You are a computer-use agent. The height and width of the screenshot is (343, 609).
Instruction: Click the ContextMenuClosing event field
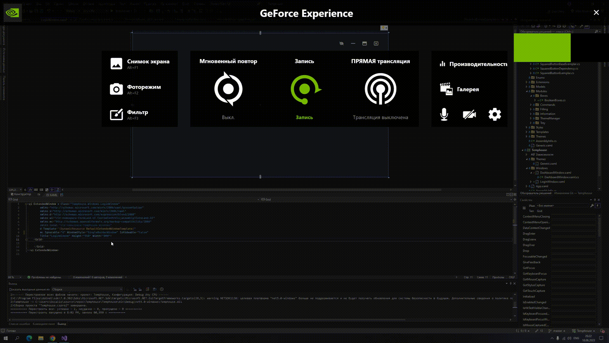[573, 217]
